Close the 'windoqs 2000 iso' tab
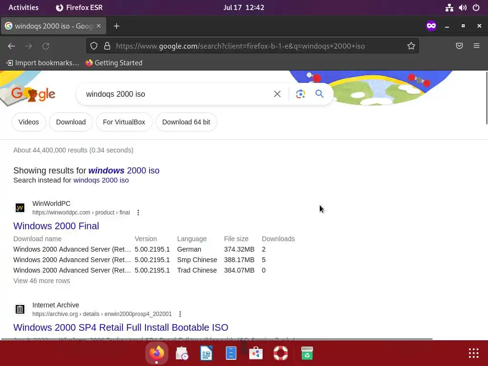 tap(99, 26)
